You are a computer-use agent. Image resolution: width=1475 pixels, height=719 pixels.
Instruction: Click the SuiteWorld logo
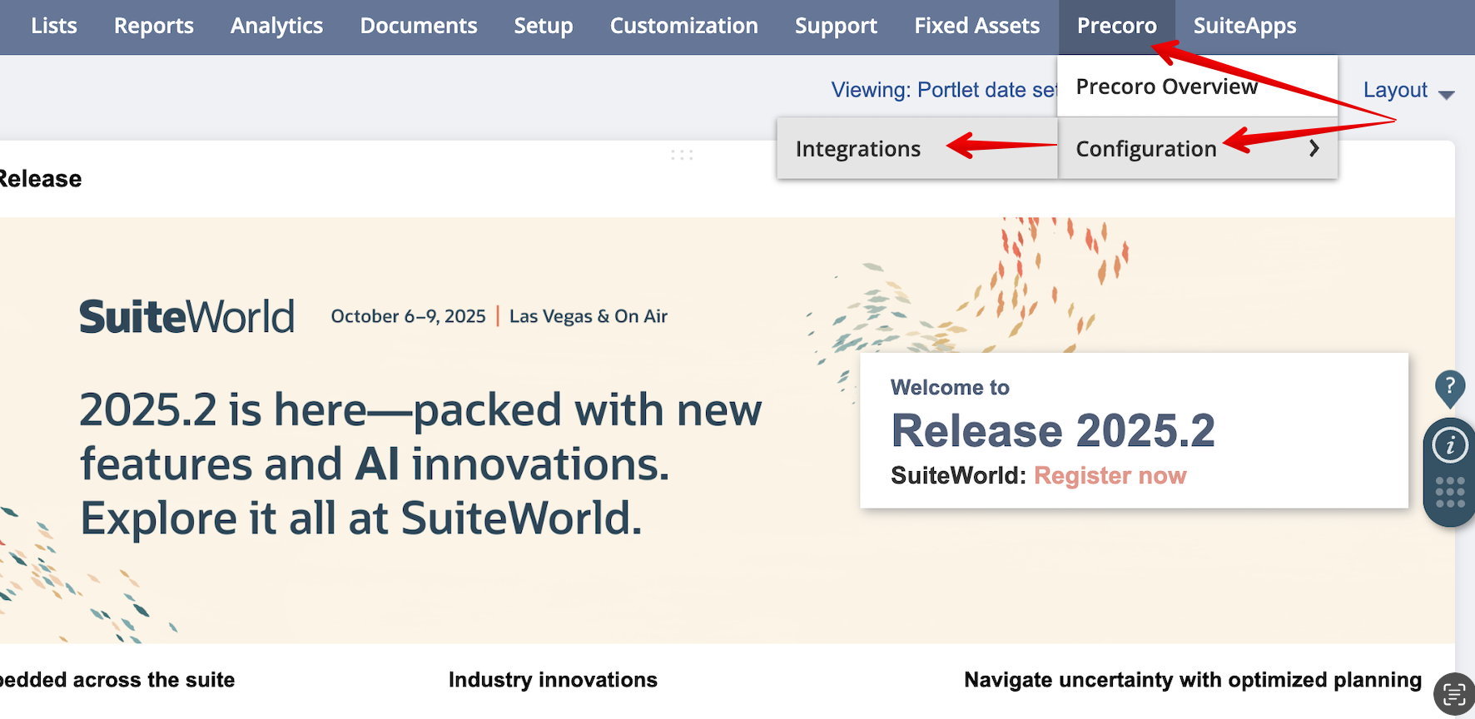[186, 317]
